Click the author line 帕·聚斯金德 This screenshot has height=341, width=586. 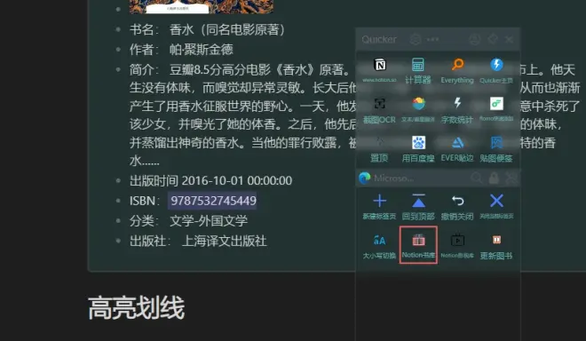pos(181,50)
